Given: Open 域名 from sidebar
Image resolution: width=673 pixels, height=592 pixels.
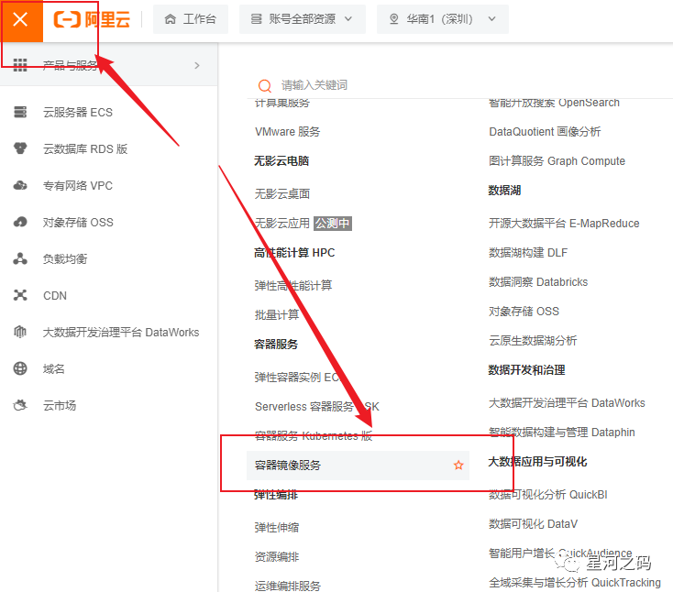Looking at the screenshot, I should click(54, 368).
